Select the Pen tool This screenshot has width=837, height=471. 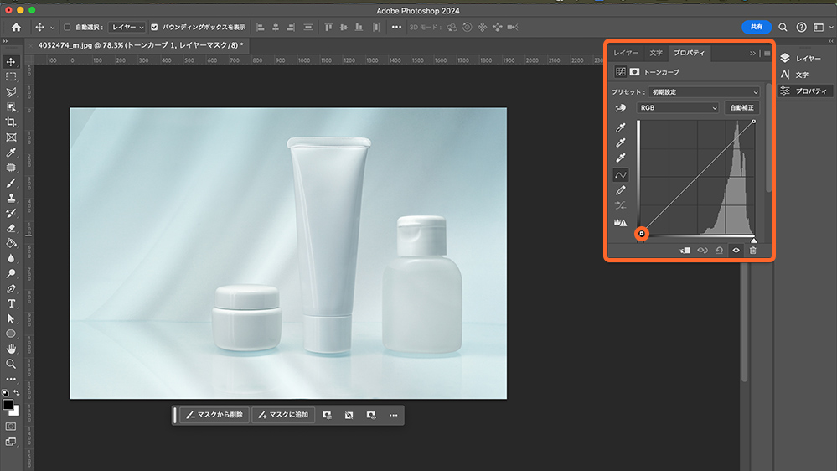(11, 288)
